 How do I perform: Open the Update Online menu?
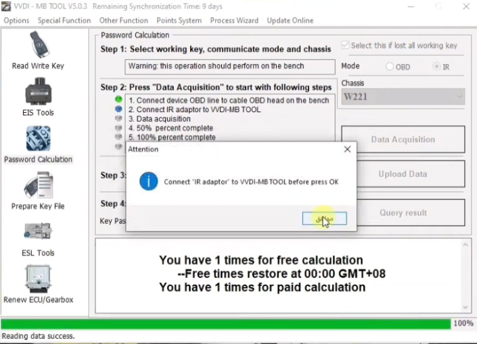290,20
